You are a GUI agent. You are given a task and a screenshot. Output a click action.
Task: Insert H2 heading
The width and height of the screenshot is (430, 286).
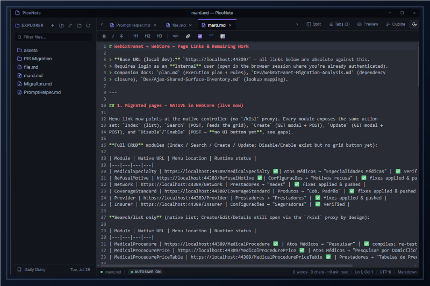[147, 36]
